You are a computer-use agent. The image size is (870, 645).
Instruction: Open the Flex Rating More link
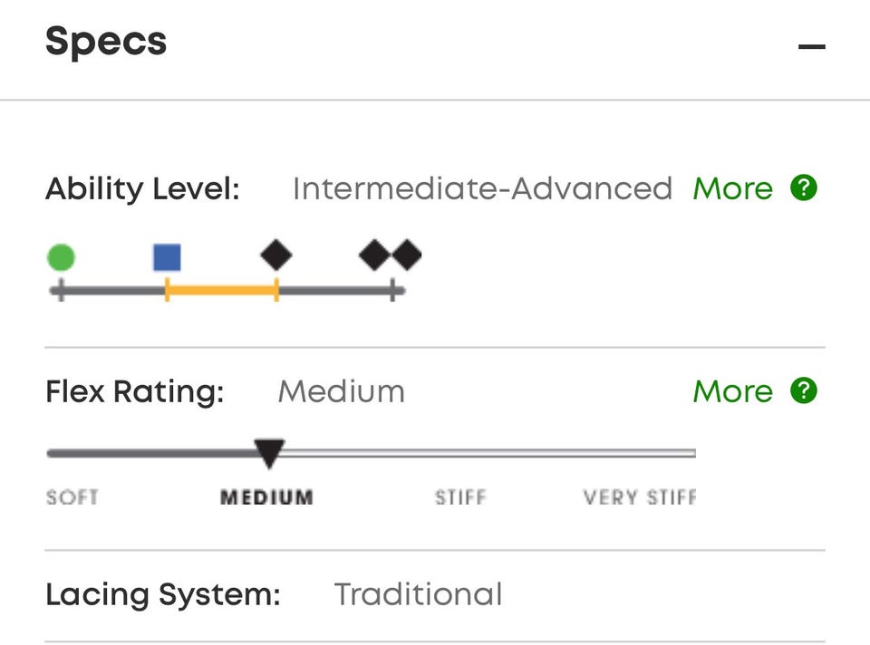(732, 392)
